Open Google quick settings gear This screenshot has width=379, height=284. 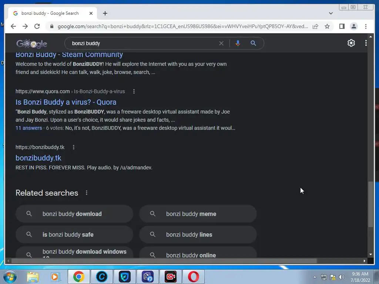351,43
